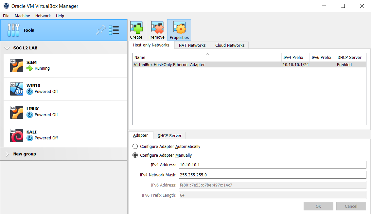Toggle the Tools pin icon

tap(101, 30)
